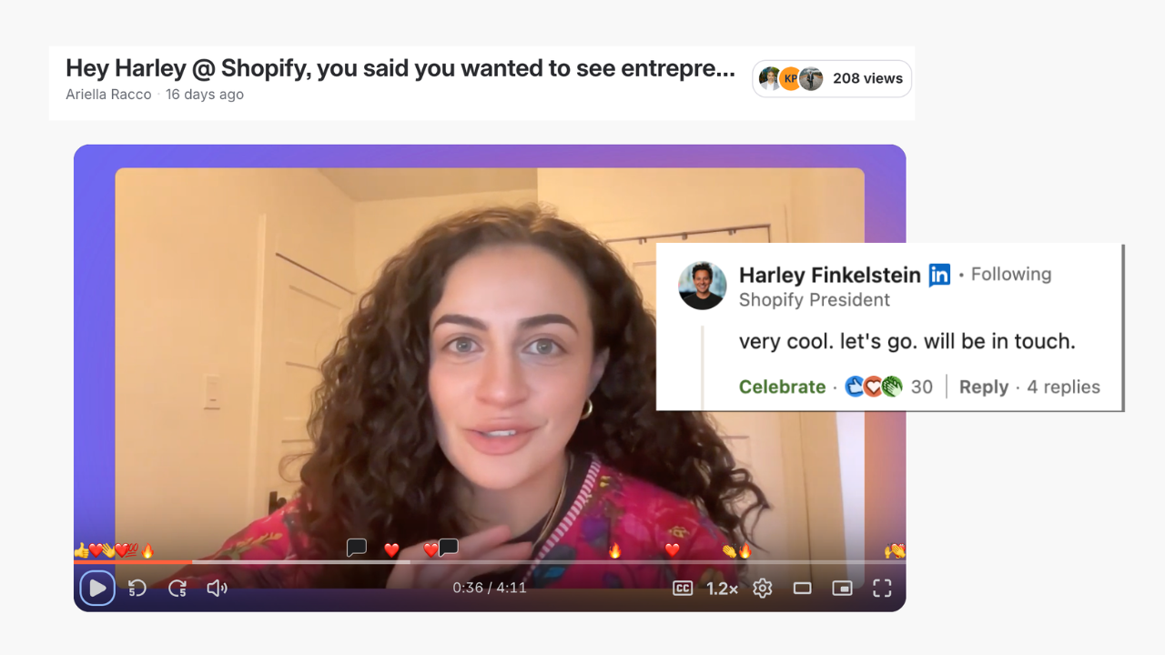Open video title Hey Harley @ Shopify
The width and height of the screenshot is (1165, 655).
pyautogui.click(x=400, y=68)
